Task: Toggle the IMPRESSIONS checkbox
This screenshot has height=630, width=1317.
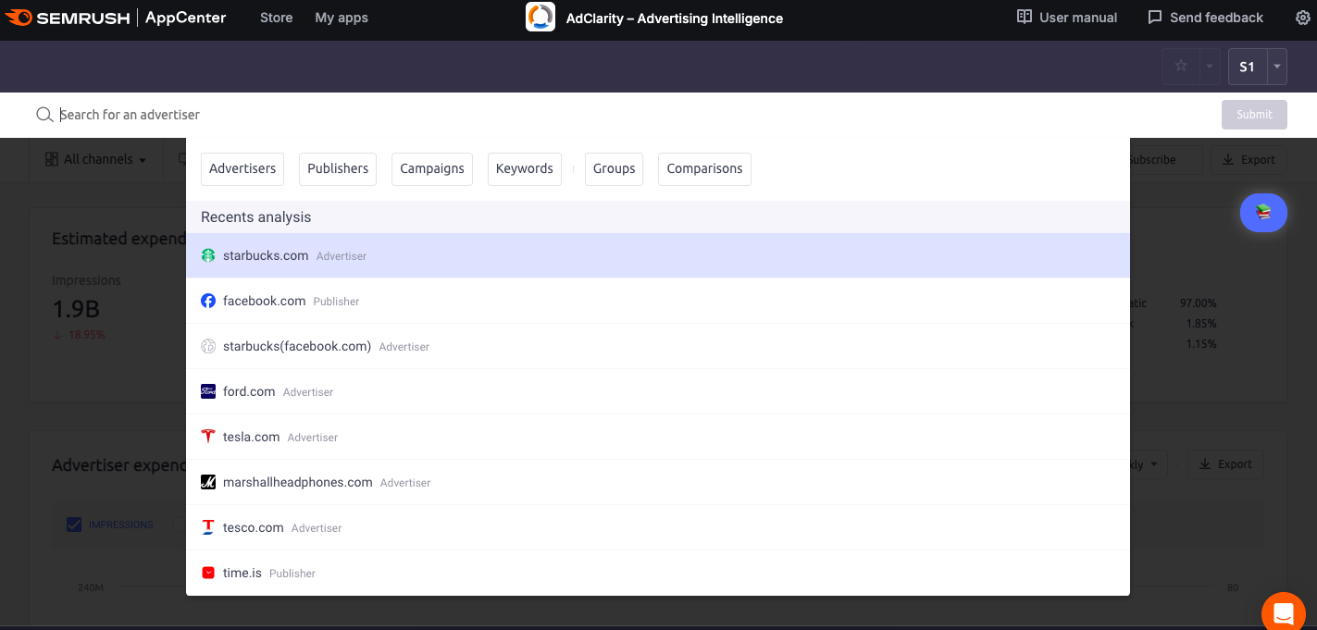Action: click(x=74, y=525)
